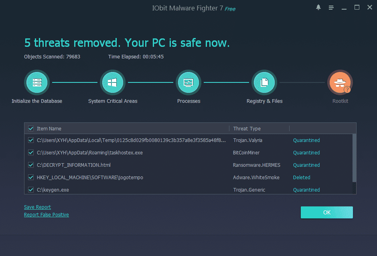
Task: Click the Initialize the Database label
Action: point(37,101)
